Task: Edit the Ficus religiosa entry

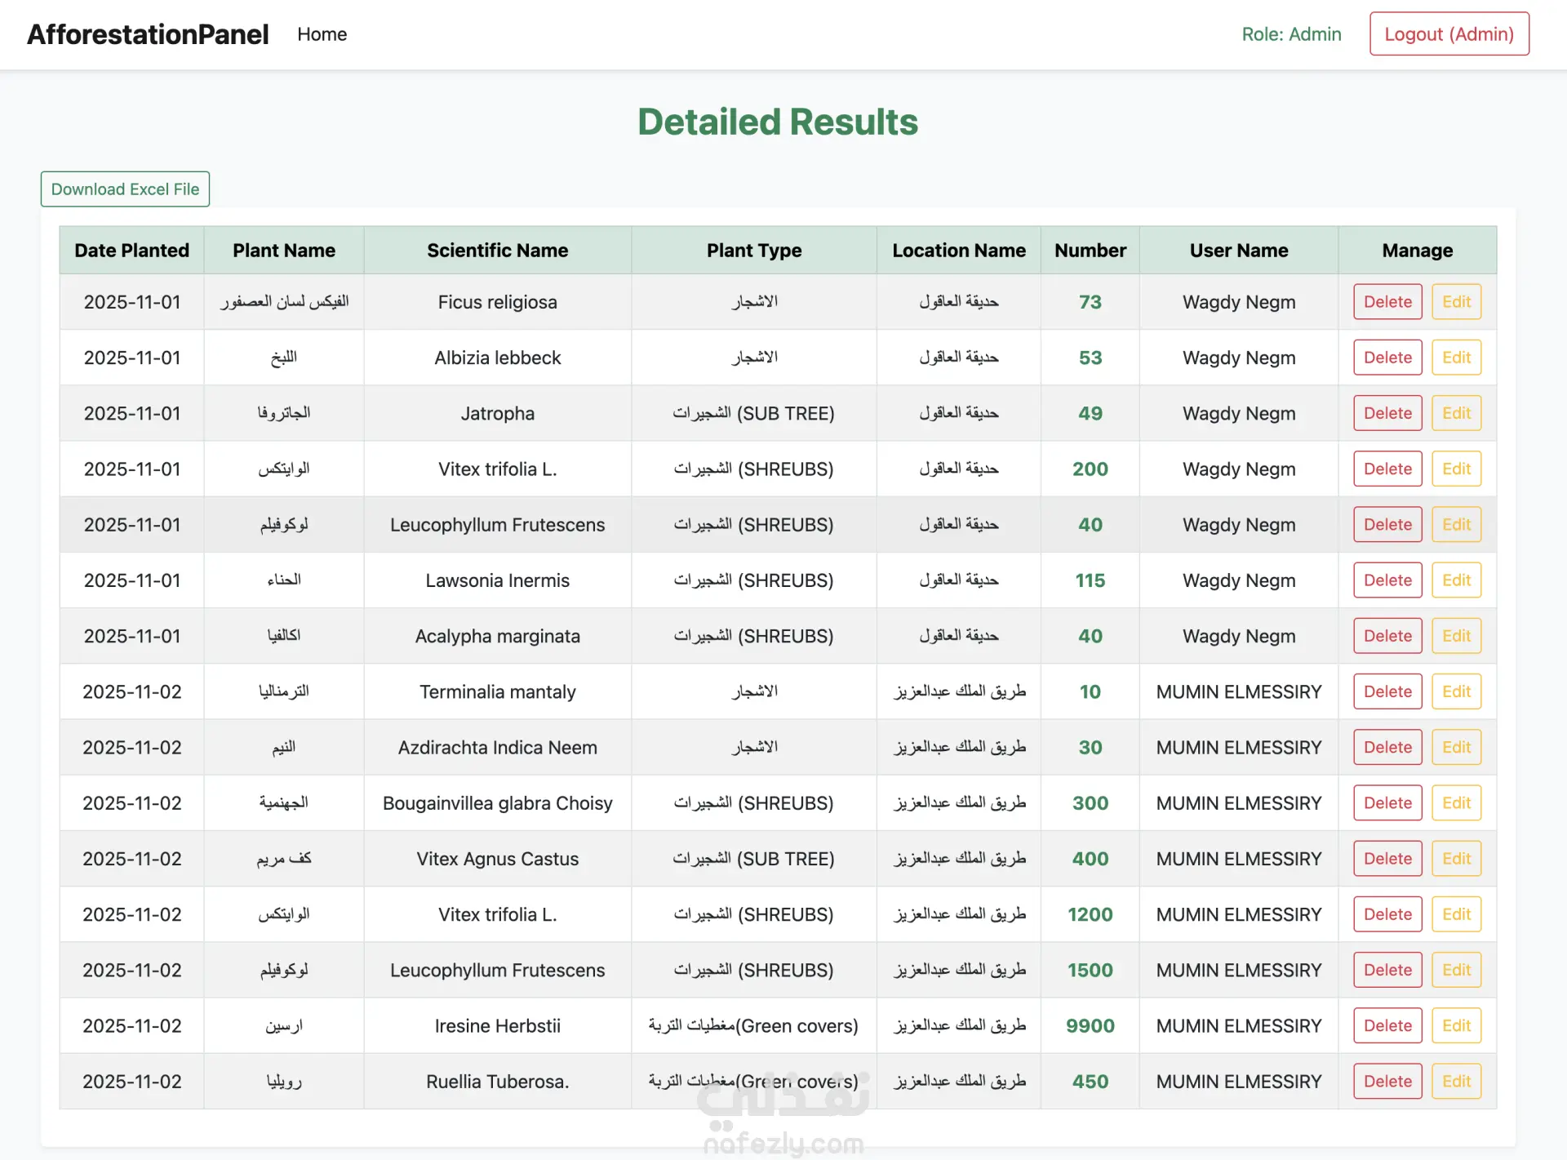Action: (x=1455, y=302)
